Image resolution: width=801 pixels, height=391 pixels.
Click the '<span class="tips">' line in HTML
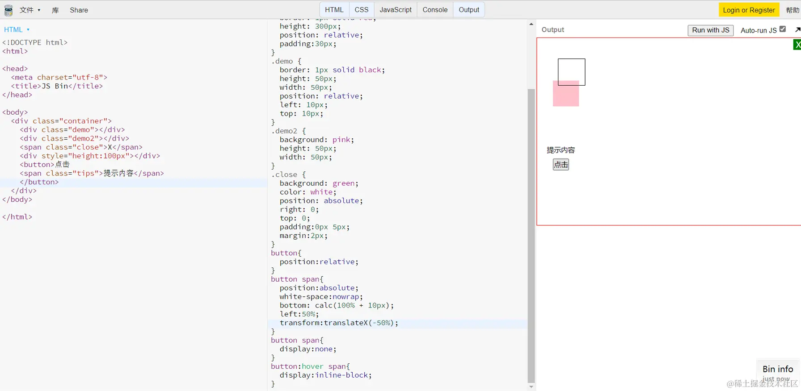coord(92,173)
